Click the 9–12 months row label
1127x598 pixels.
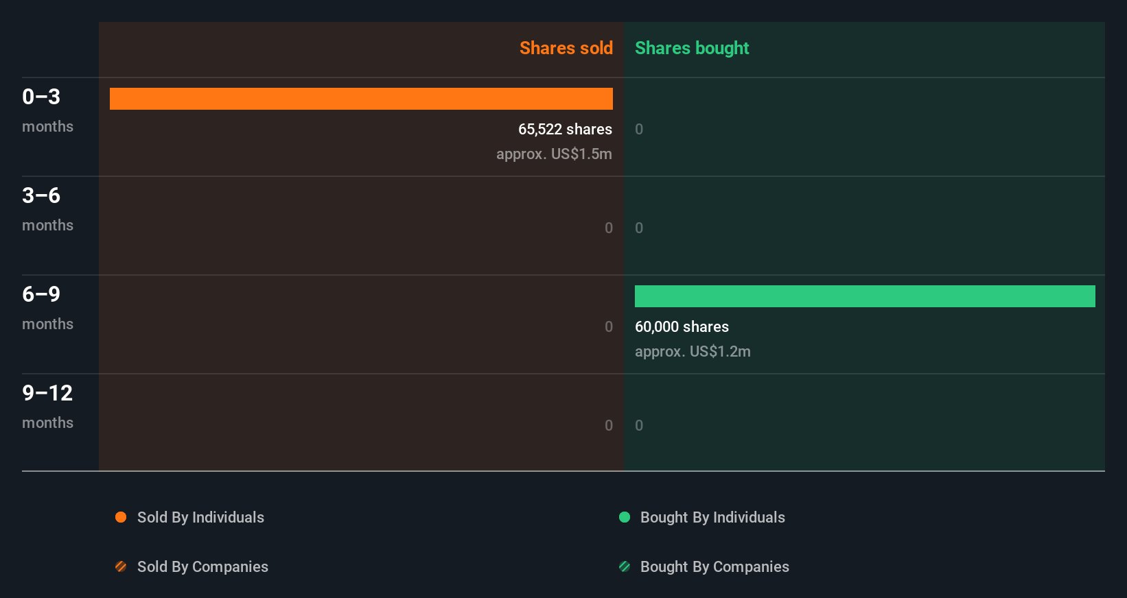[x=47, y=406]
